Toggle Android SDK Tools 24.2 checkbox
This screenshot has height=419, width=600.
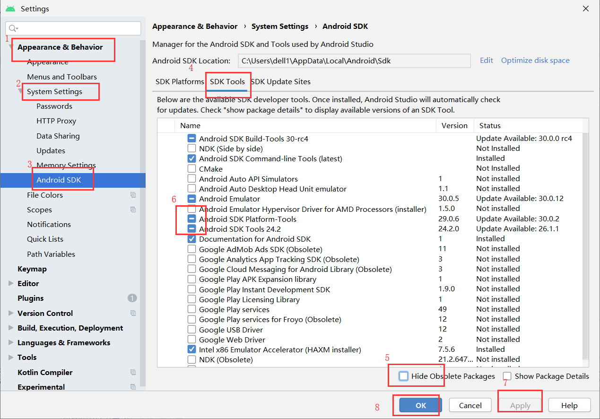[191, 229]
